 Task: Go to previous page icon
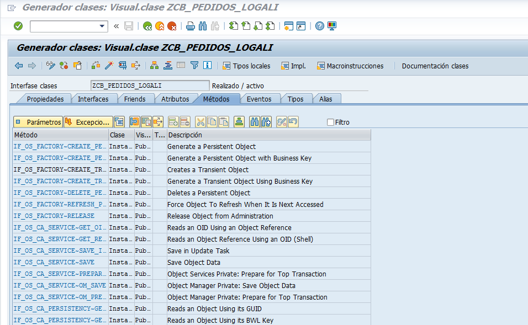(x=246, y=26)
